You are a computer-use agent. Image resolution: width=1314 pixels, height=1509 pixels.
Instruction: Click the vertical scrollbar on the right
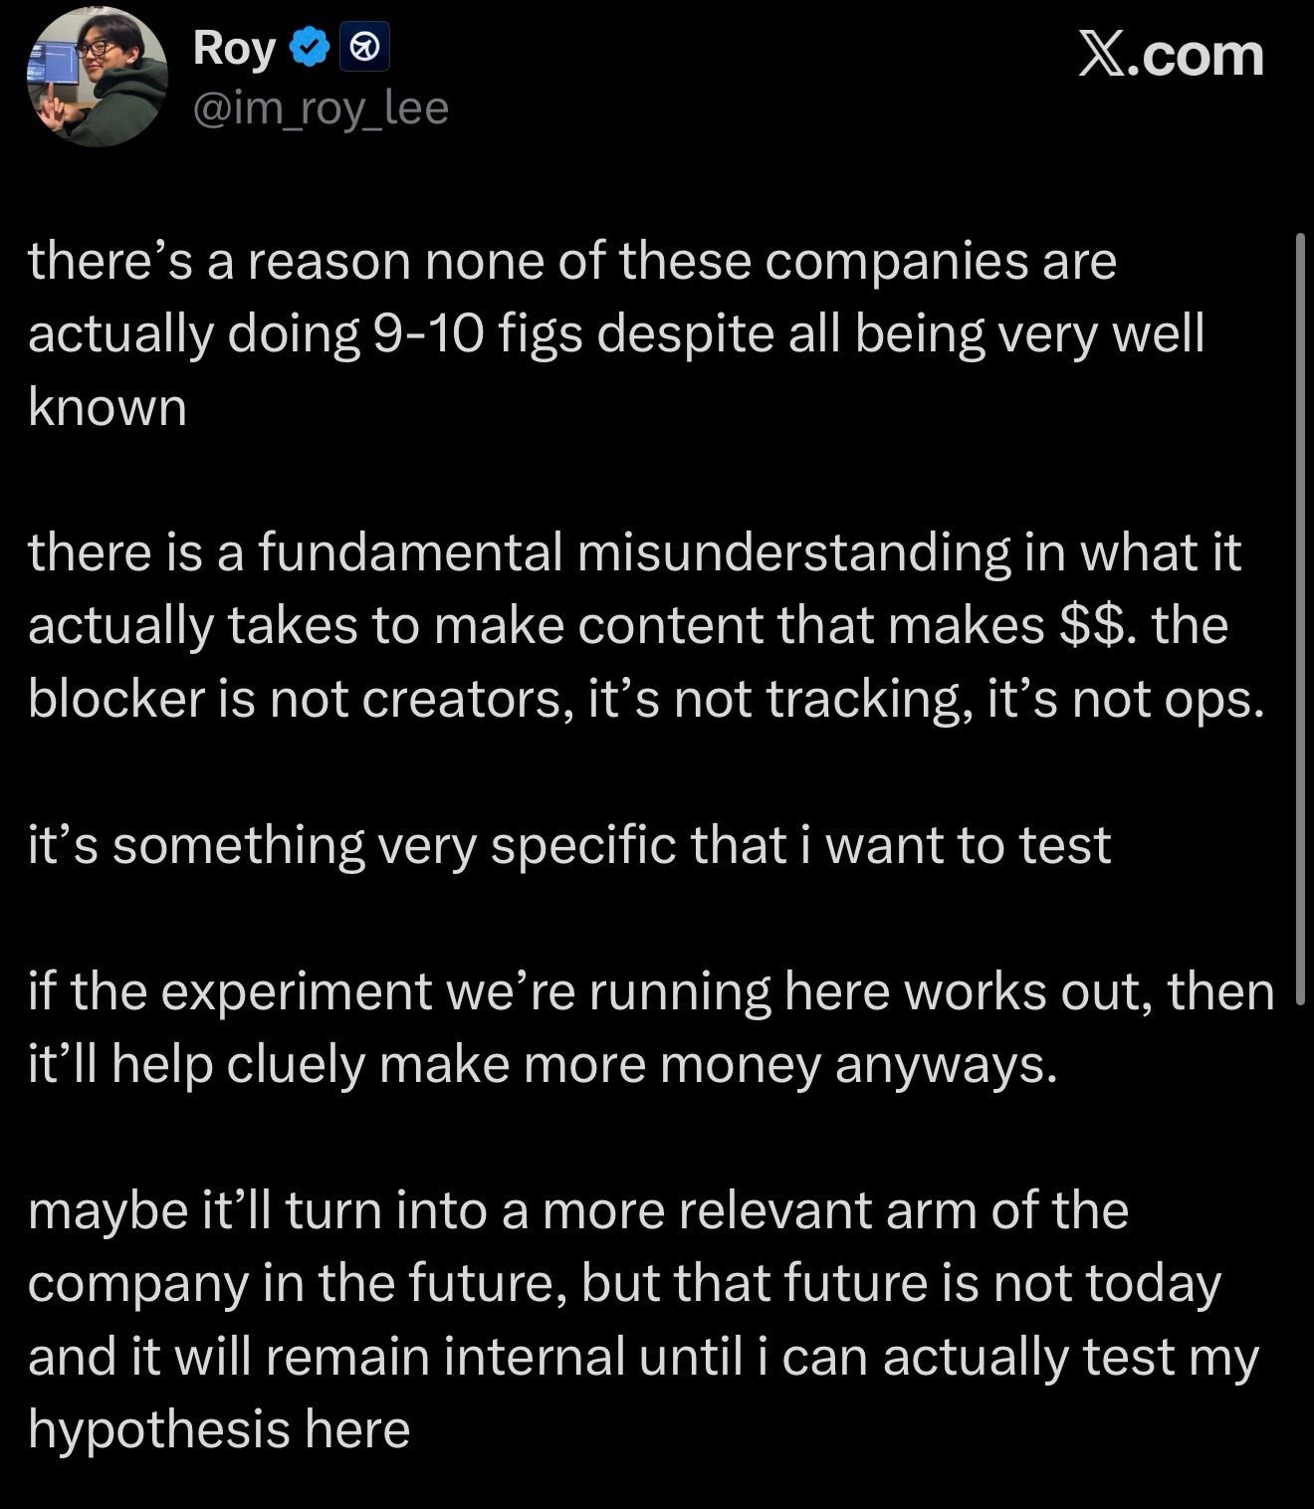[x=1298, y=617]
